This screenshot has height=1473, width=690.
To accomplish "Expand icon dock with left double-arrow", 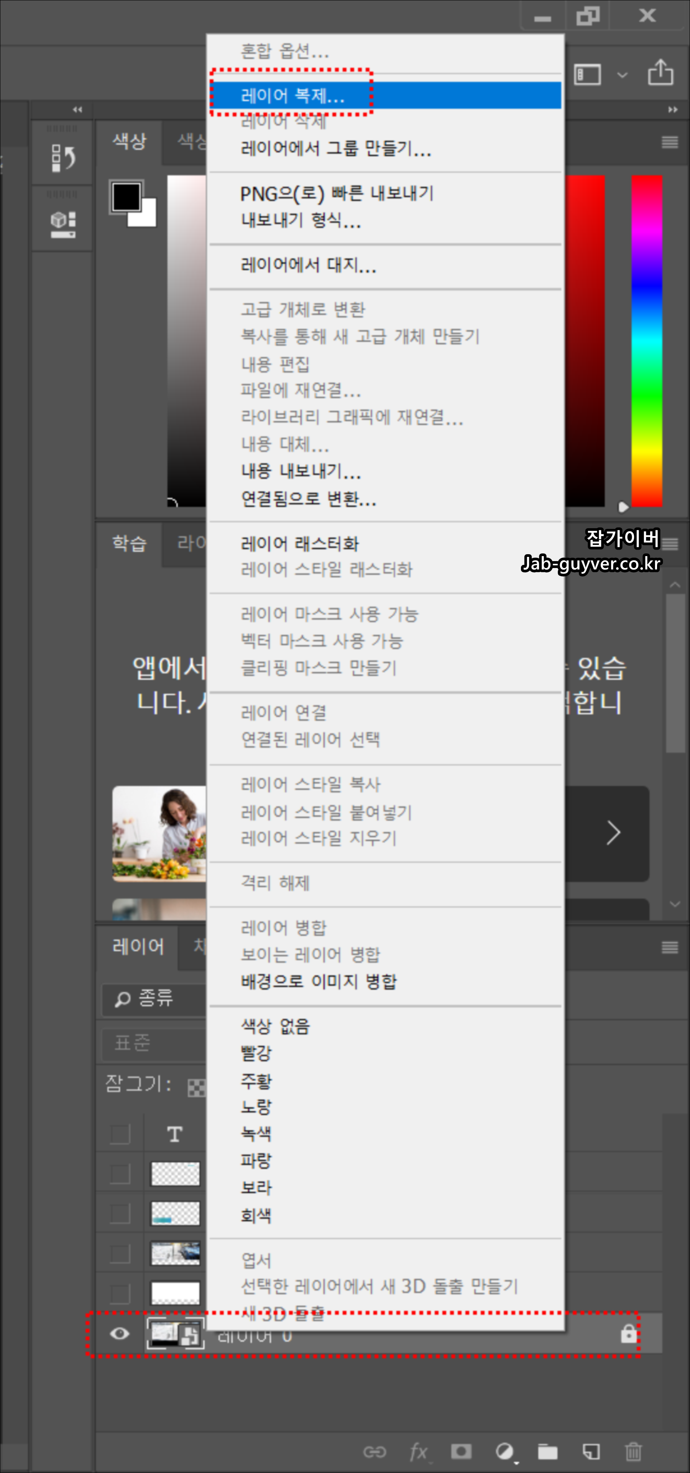I will tap(78, 109).
